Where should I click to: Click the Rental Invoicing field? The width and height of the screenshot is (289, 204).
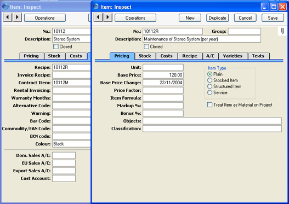point(71,90)
